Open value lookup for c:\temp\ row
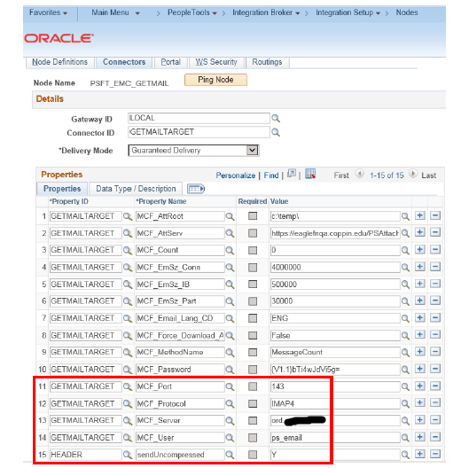The image size is (461, 468). click(405, 216)
